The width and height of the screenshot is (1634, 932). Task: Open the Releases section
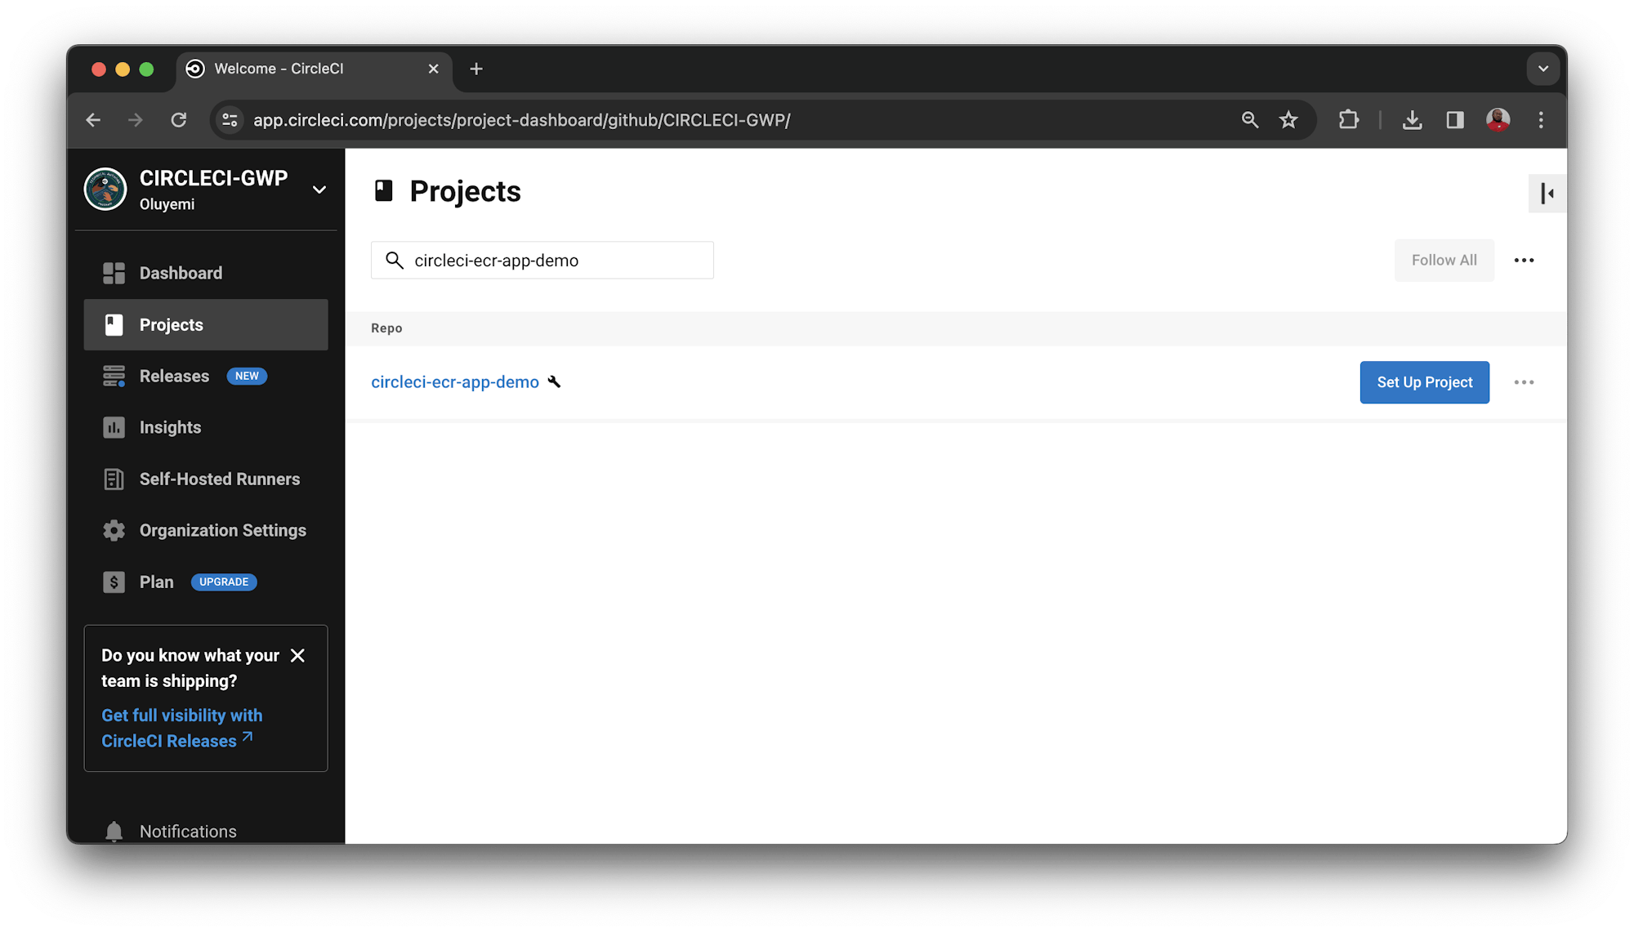[176, 376]
